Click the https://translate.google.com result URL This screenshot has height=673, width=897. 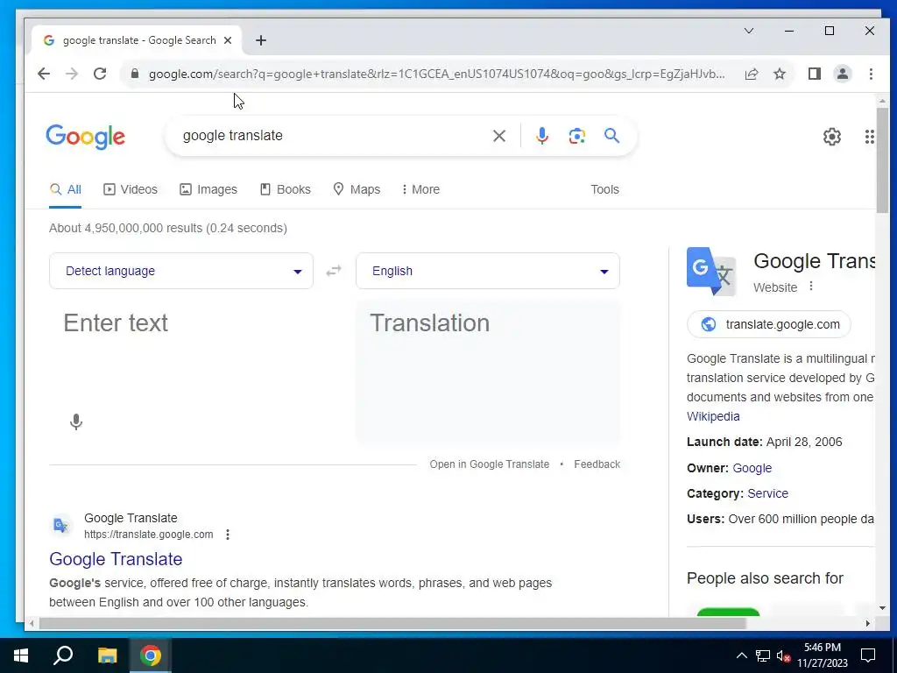(149, 535)
